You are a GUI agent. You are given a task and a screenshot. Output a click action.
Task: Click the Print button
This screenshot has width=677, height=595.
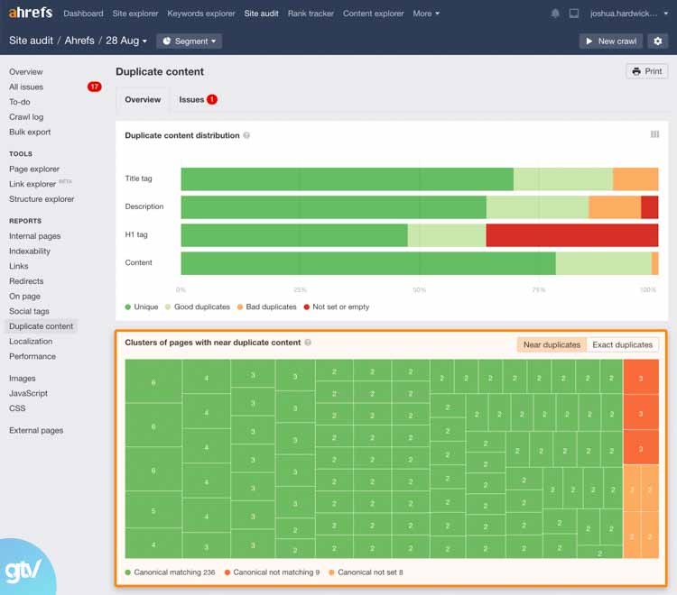tap(647, 71)
